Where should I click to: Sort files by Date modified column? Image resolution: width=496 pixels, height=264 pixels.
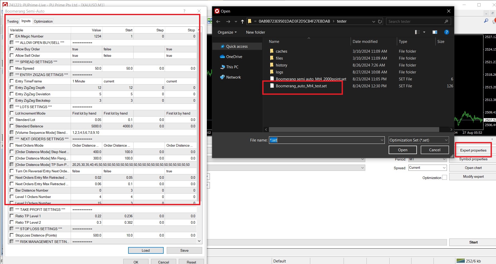tap(365, 42)
